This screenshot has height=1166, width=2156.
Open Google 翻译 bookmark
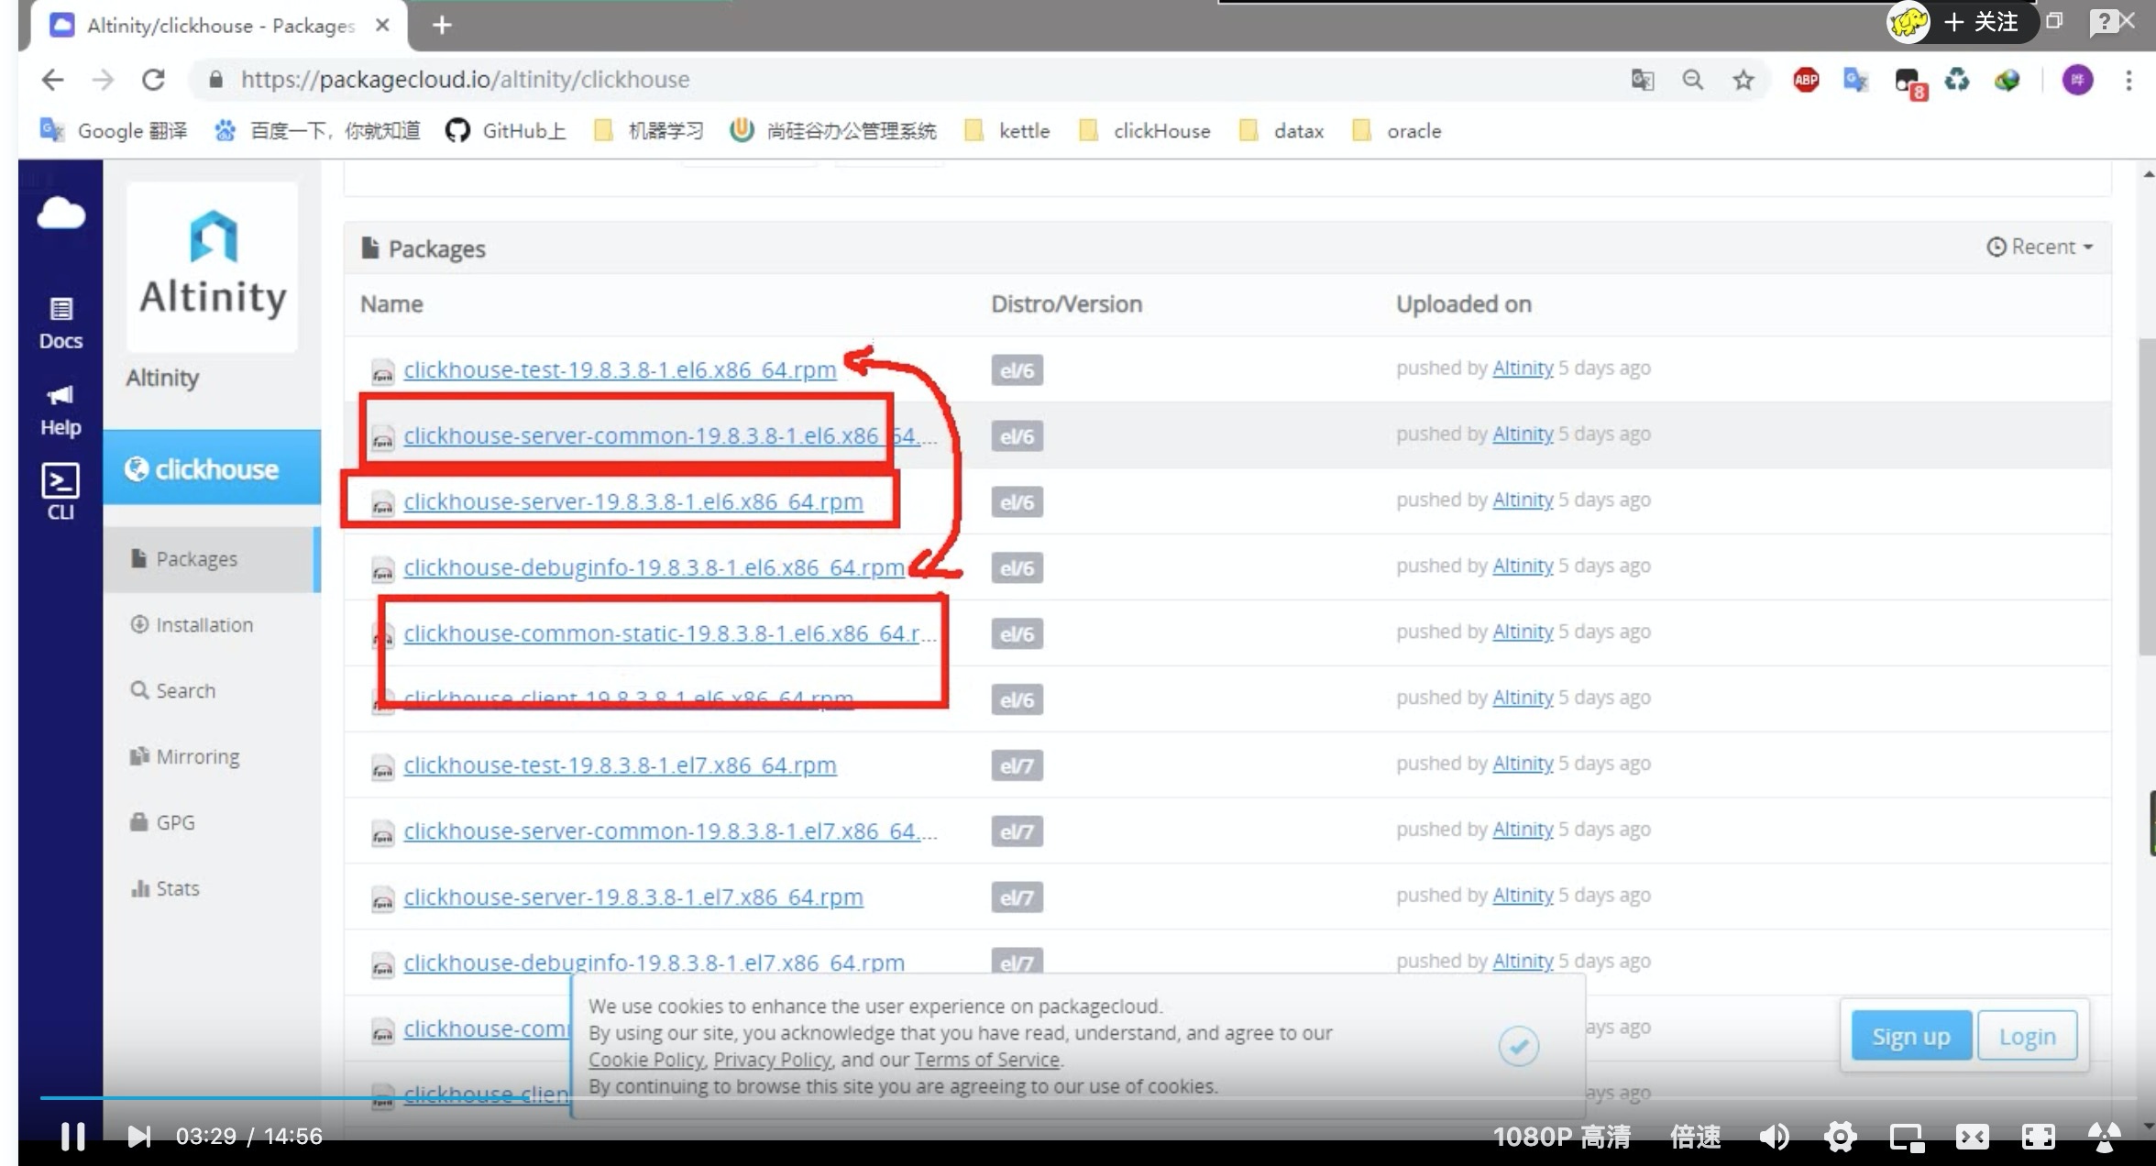[114, 131]
